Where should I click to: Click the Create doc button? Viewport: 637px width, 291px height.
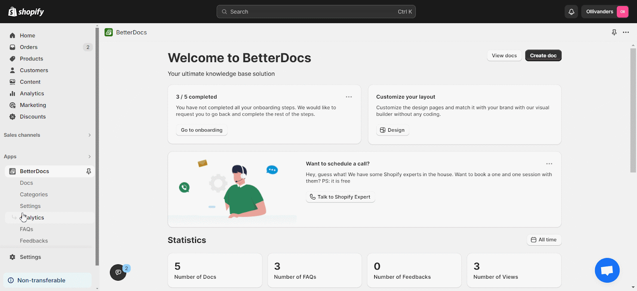(543, 56)
